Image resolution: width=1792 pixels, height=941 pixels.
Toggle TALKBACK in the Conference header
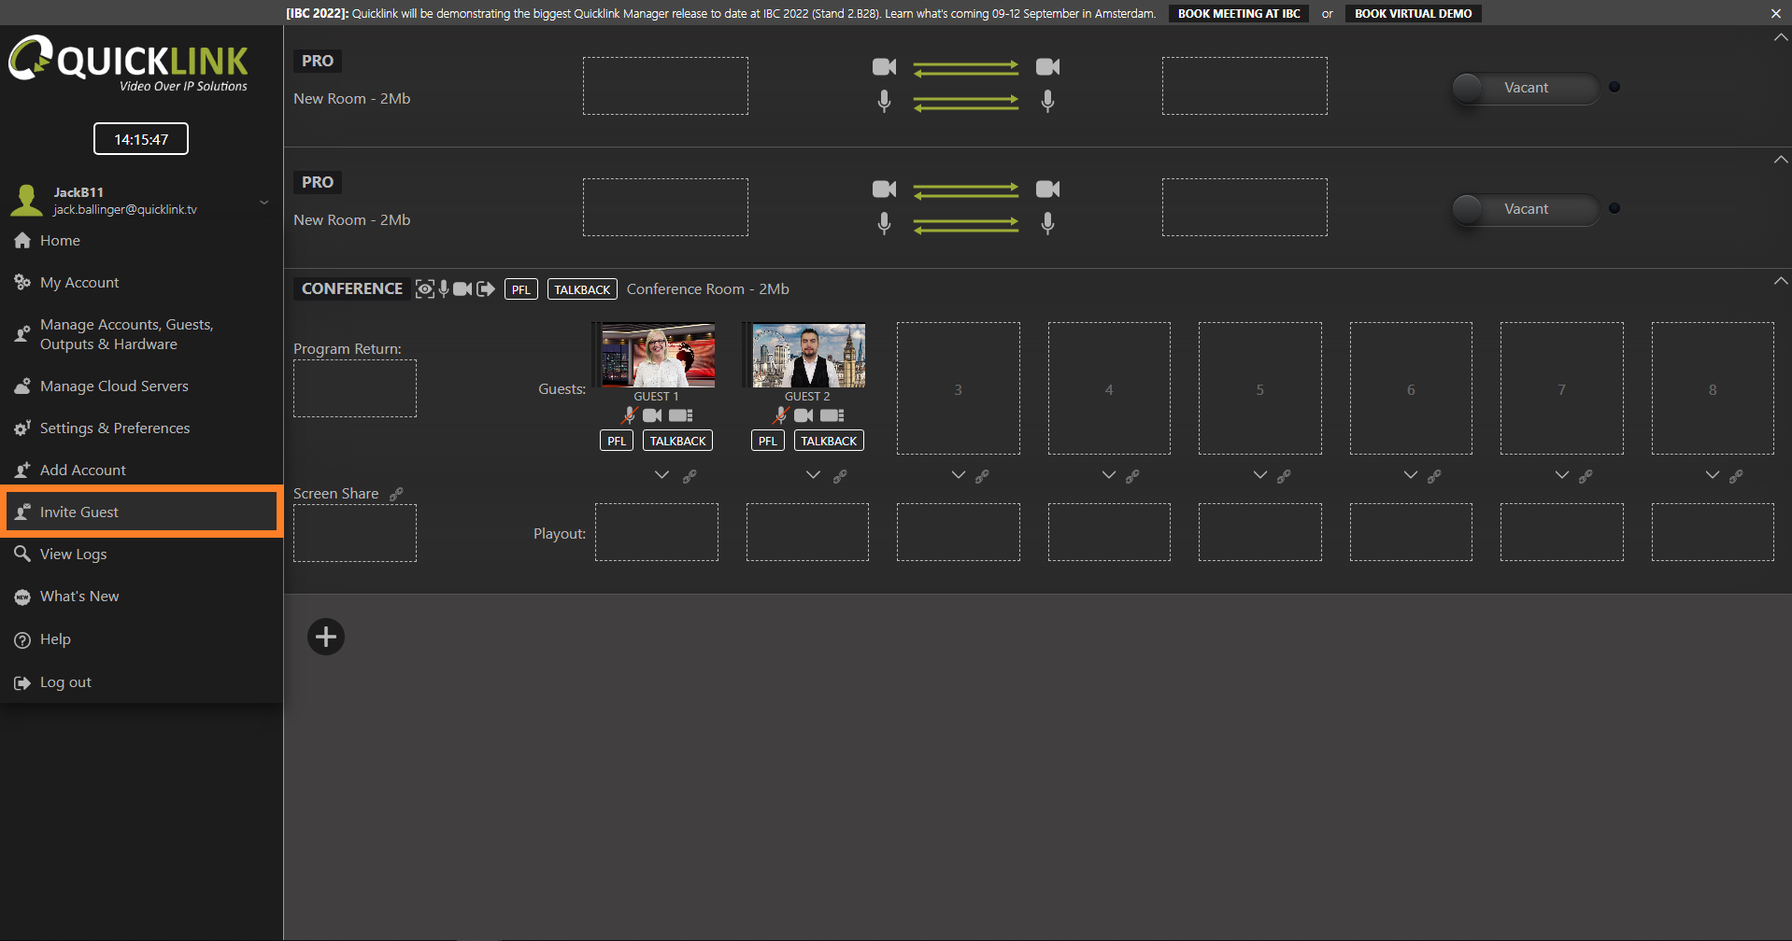582,289
